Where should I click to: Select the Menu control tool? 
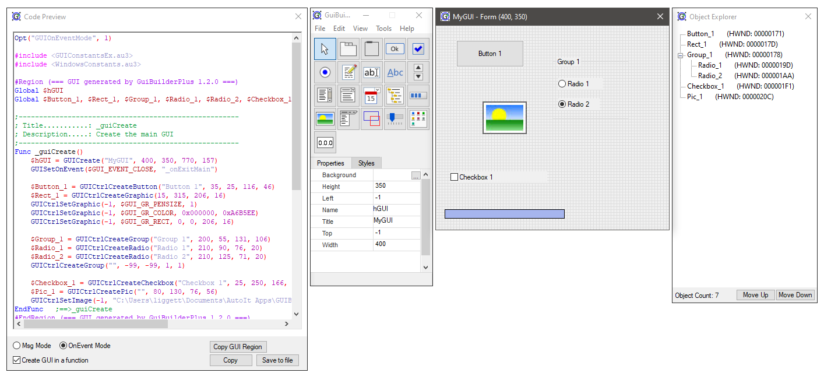(348, 119)
